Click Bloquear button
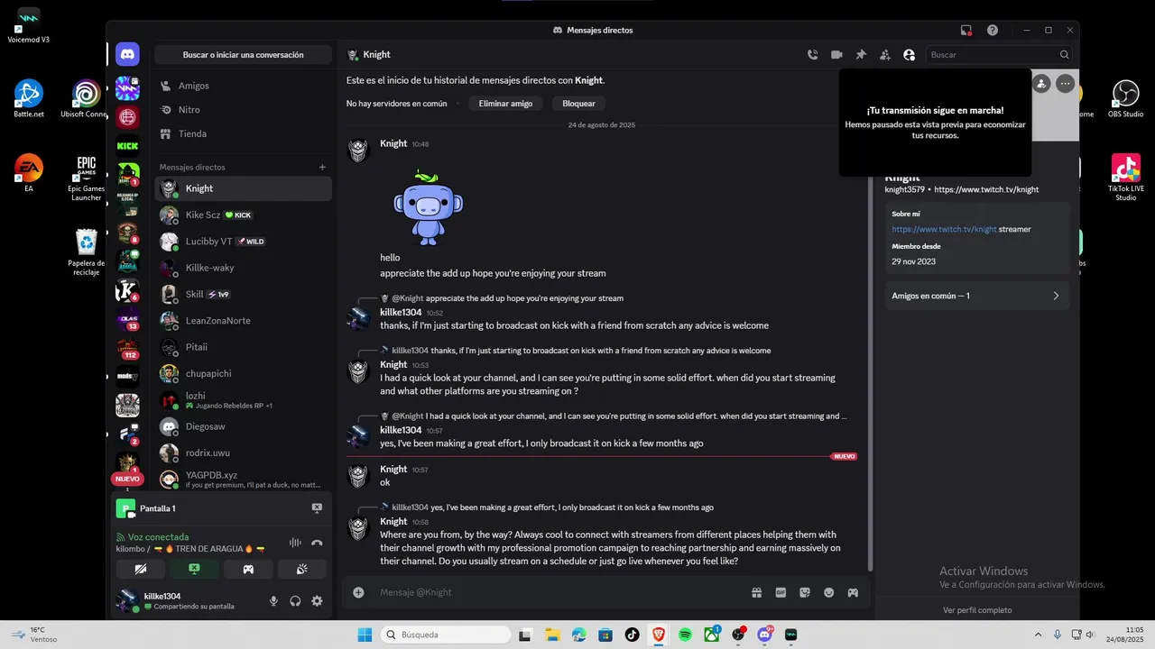Viewport: 1155px width, 649px height. coord(578,104)
